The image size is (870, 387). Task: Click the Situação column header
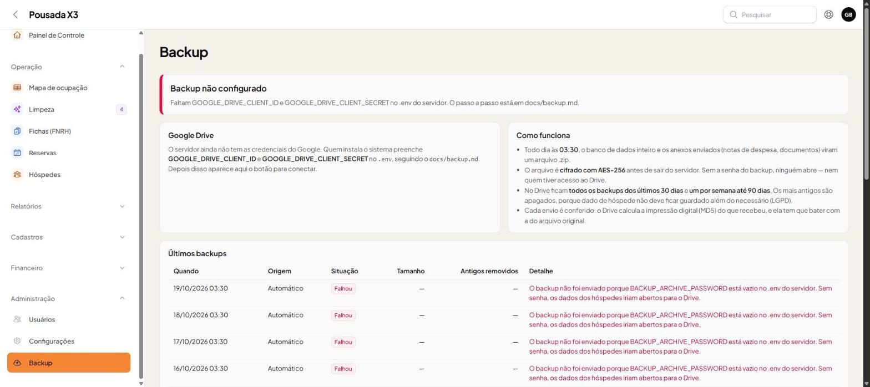click(345, 271)
